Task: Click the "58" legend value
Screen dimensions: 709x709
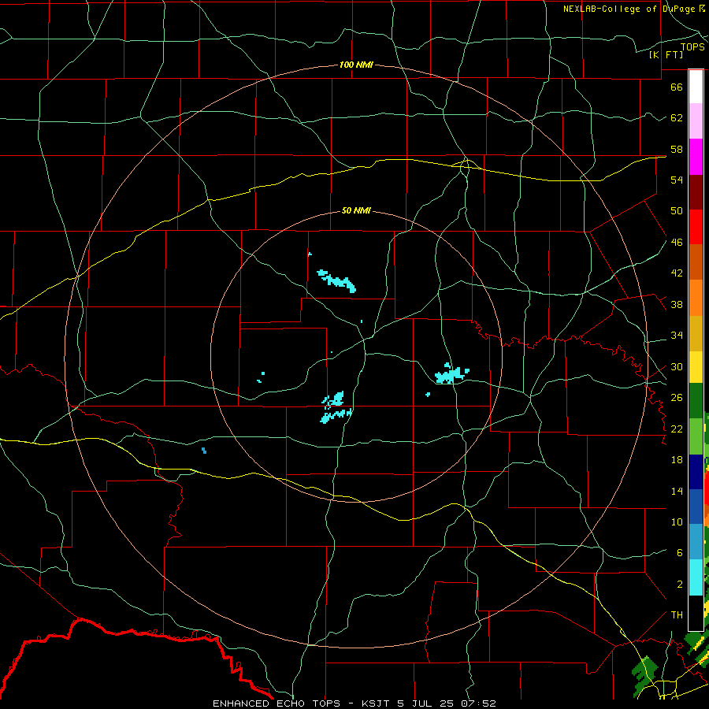Action: pos(677,149)
